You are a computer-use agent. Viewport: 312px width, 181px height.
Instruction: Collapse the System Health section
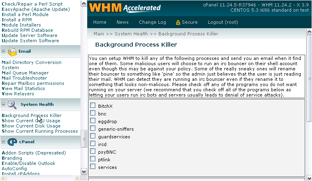(x=3, y=104)
